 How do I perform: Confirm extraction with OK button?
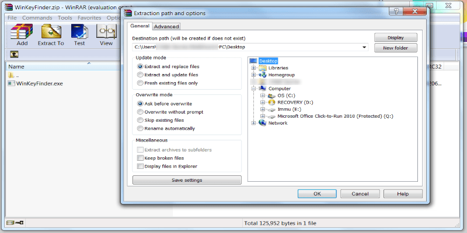(317, 194)
